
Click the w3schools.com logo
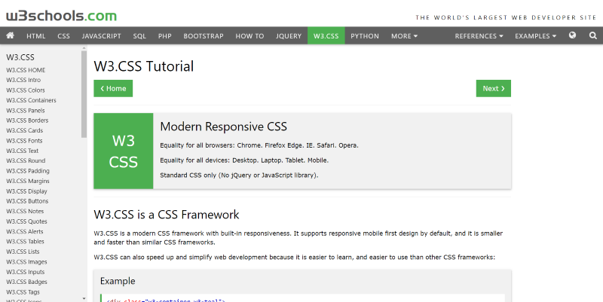click(x=62, y=16)
